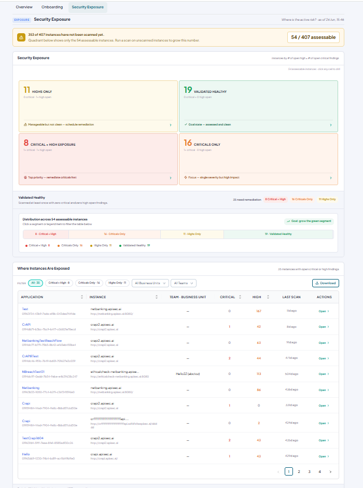363x488 pixels.
Task: Click Open action in the Hello row
Action: 324,456
